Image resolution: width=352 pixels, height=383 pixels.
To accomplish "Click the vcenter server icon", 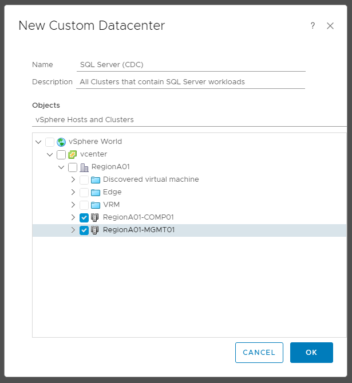I will (72, 154).
